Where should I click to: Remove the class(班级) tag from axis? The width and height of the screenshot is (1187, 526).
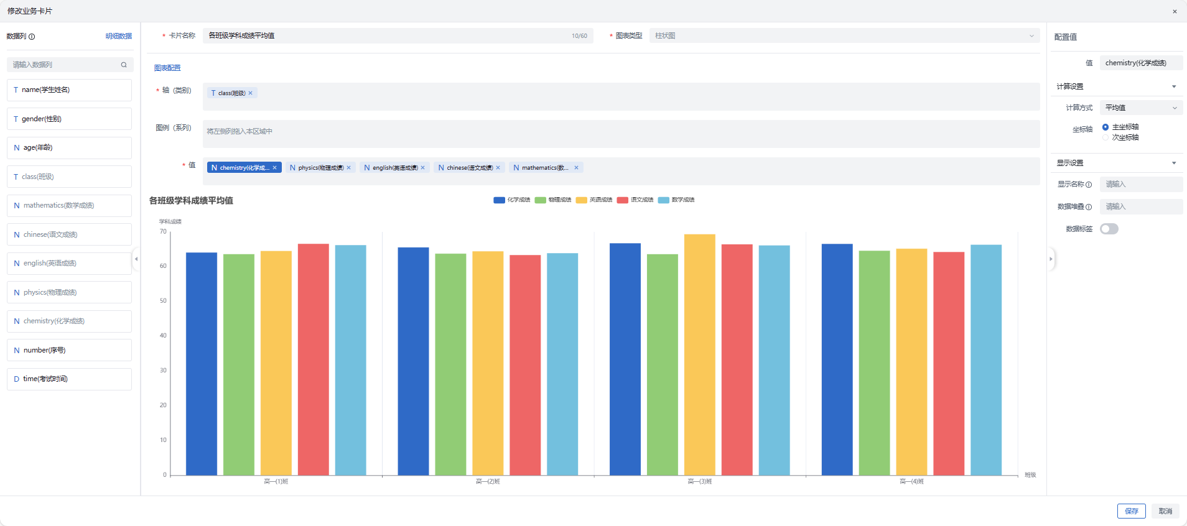pyautogui.click(x=251, y=93)
